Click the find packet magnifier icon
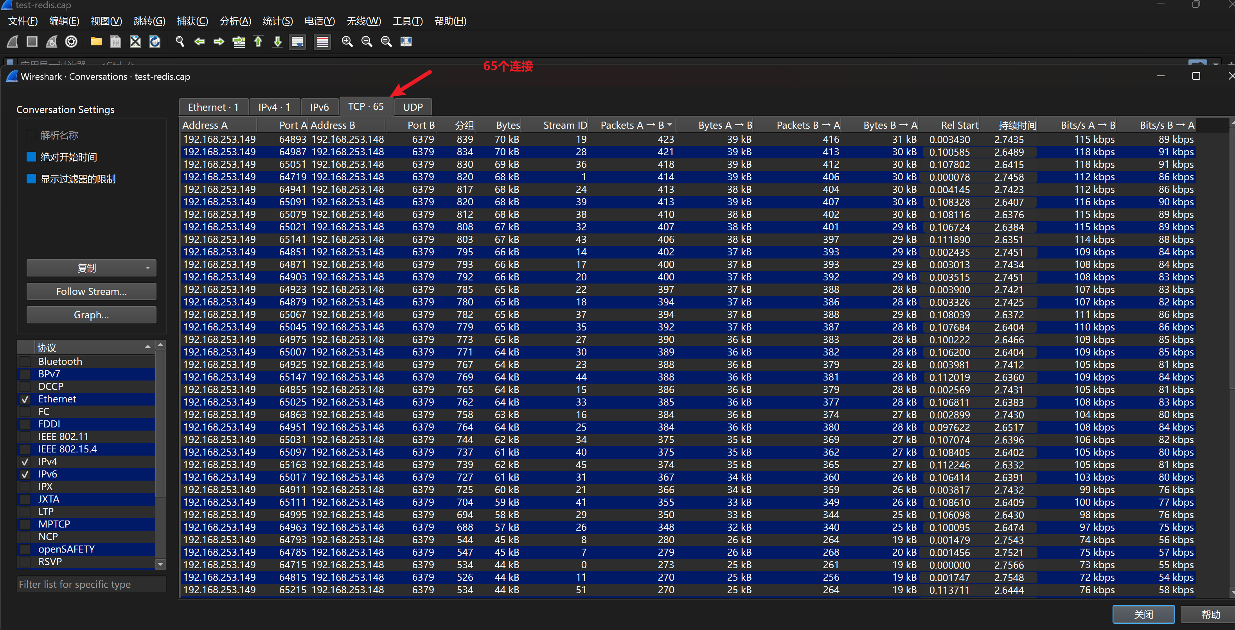The height and width of the screenshot is (630, 1235). (180, 42)
